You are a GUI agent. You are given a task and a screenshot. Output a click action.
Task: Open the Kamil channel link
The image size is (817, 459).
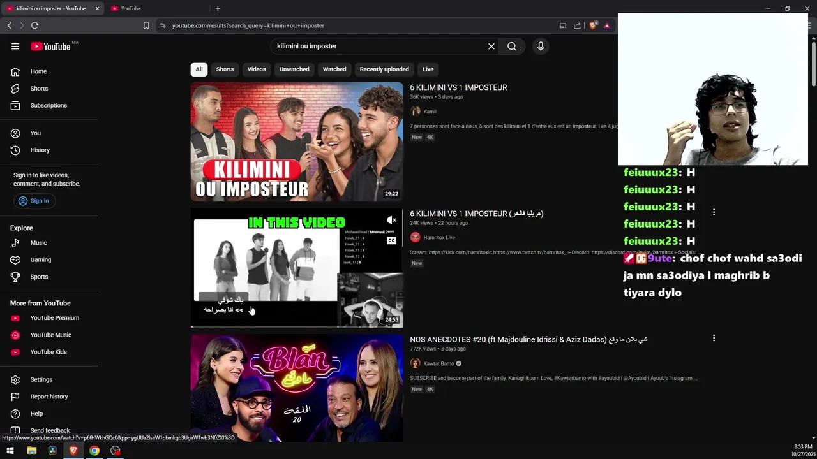click(430, 112)
